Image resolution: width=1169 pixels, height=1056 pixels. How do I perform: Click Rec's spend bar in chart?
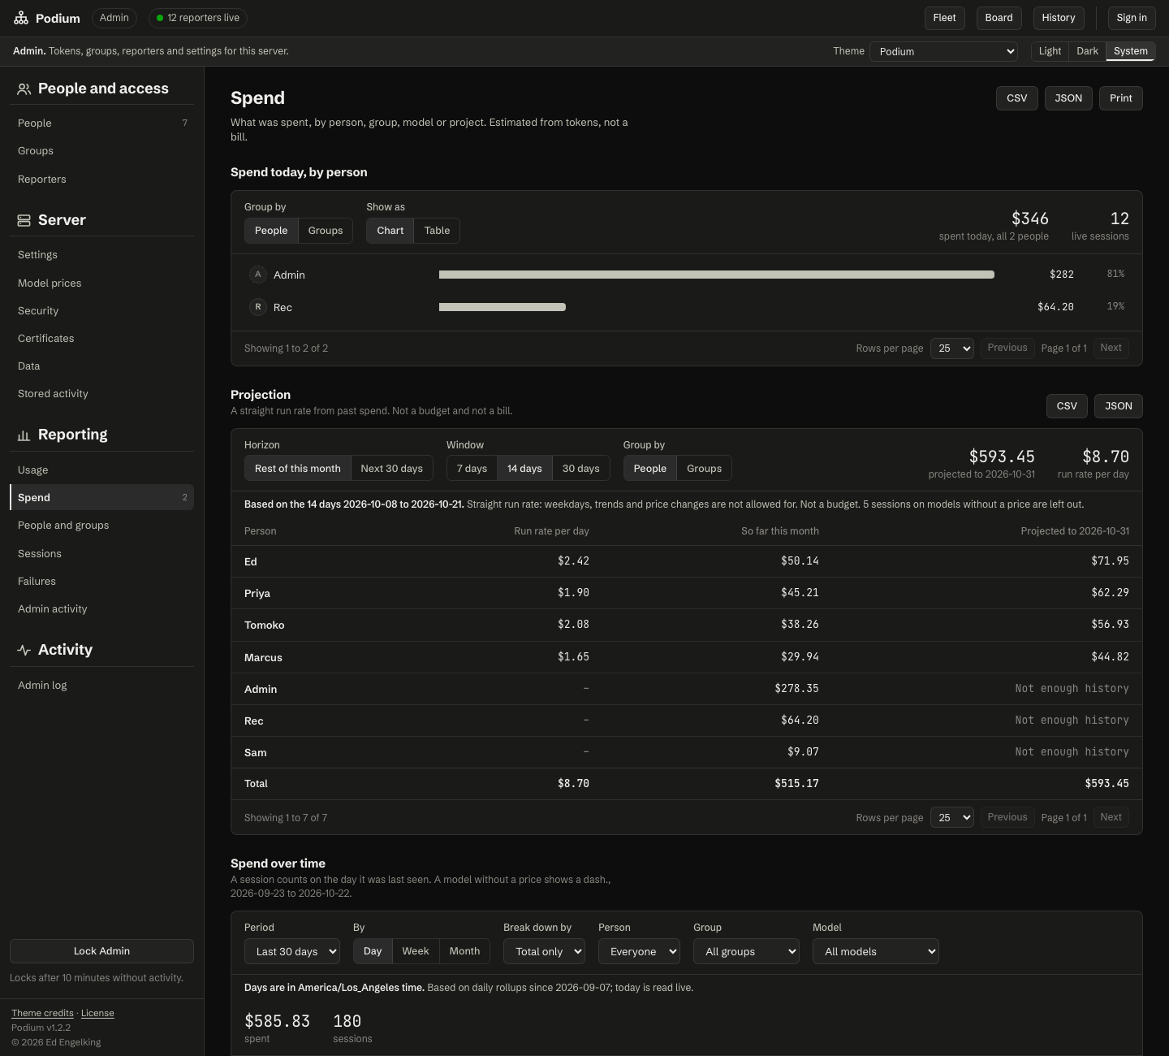503,307
